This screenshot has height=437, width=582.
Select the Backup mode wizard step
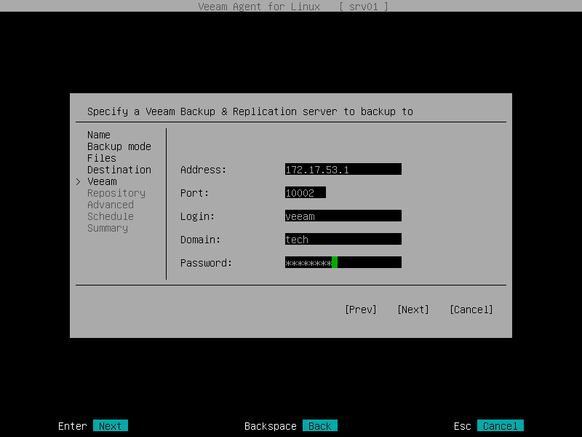119,146
